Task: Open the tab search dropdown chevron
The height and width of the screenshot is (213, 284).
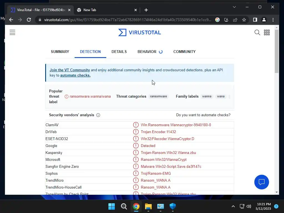Action: pos(234,7)
